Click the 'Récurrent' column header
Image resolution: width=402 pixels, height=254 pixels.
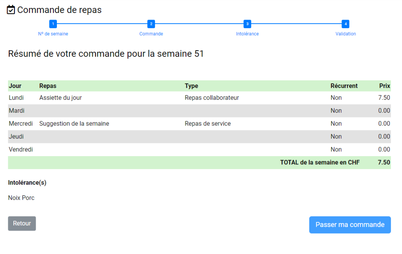(344, 86)
